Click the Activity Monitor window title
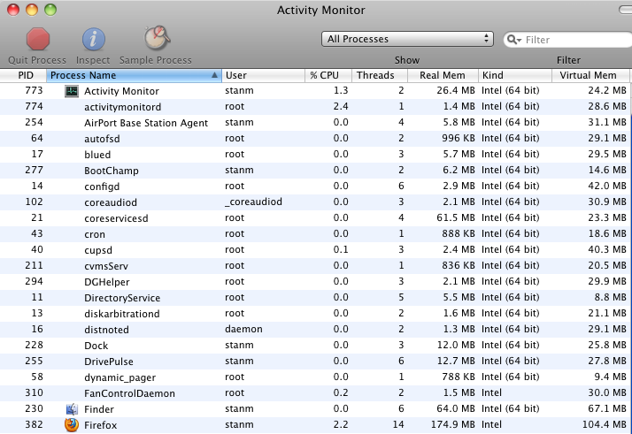The image size is (632, 434). point(320,10)
